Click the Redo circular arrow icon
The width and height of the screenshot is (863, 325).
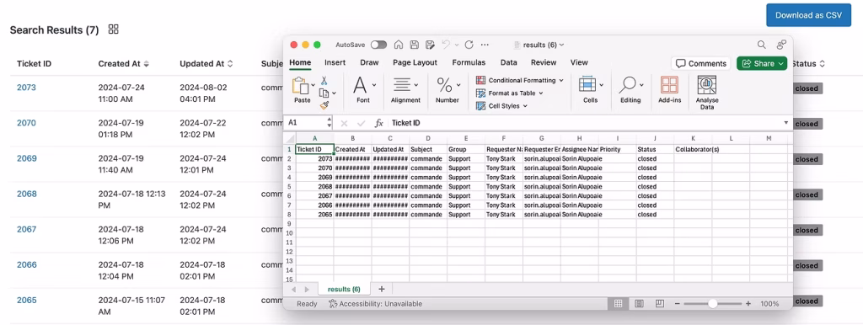click(x=469, y=45)
